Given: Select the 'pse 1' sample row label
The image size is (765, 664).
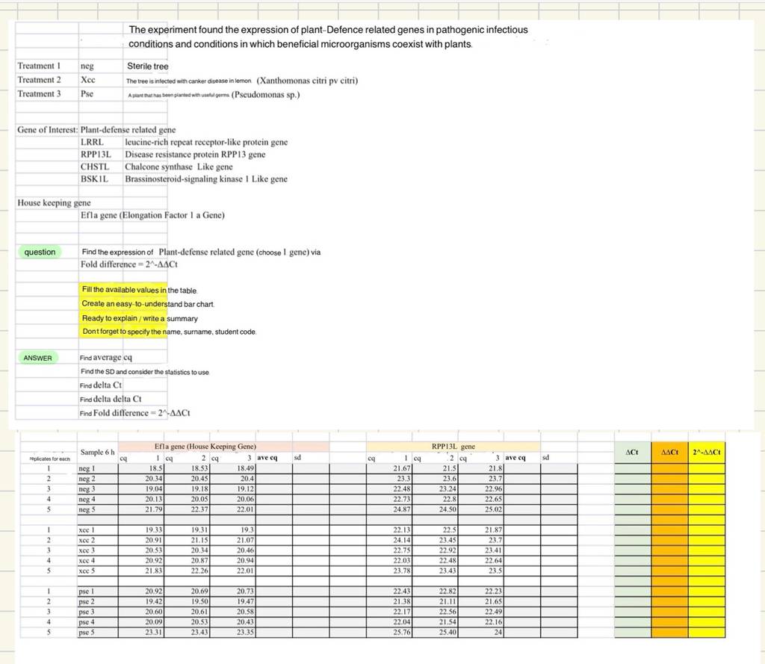Looking at the screenshot, I should [x=98, y=592].
